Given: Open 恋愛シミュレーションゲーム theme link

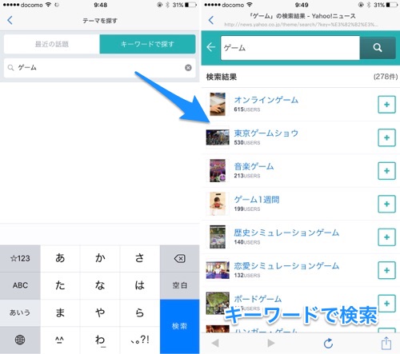Looking at the screenshot, I should point(286,266).
